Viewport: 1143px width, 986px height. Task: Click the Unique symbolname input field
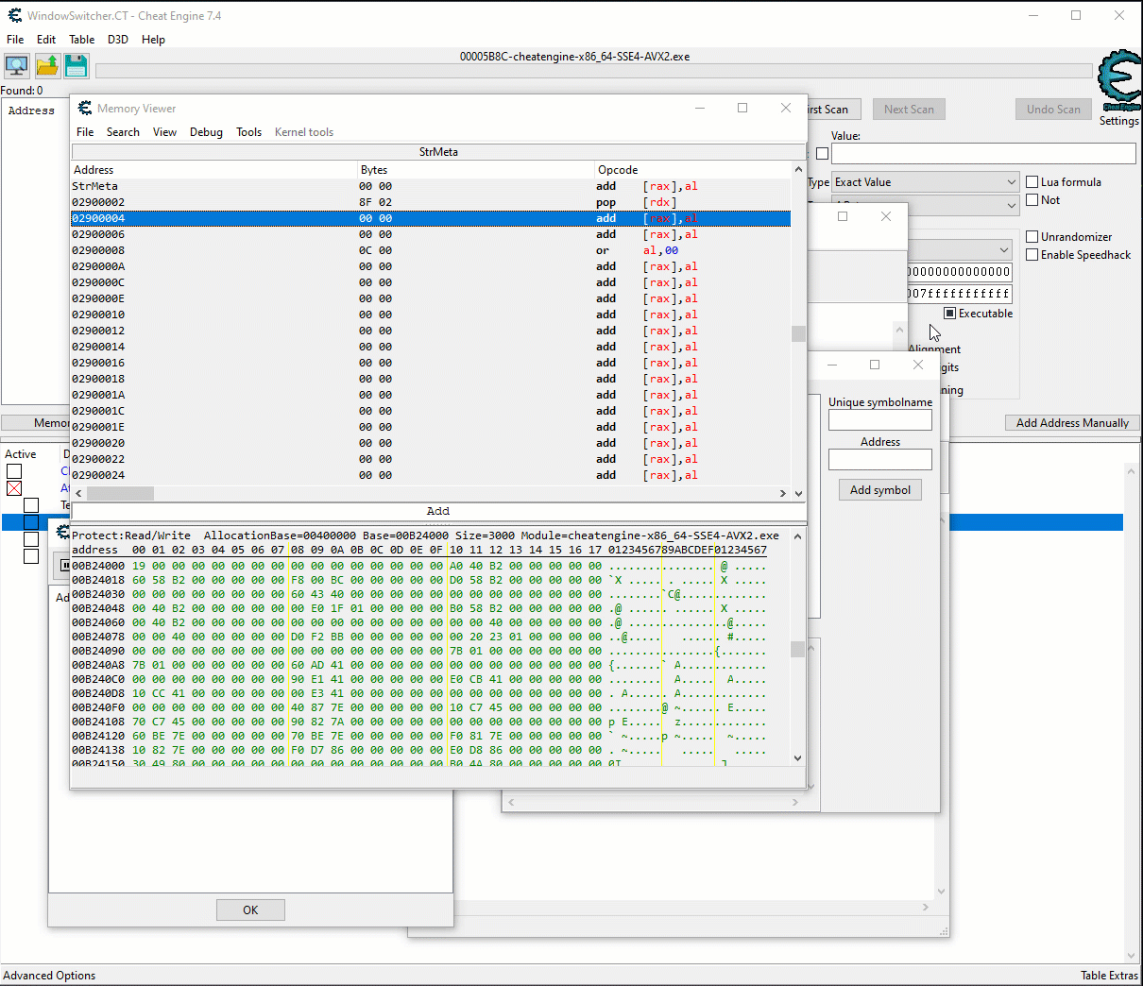pos(880,420)
